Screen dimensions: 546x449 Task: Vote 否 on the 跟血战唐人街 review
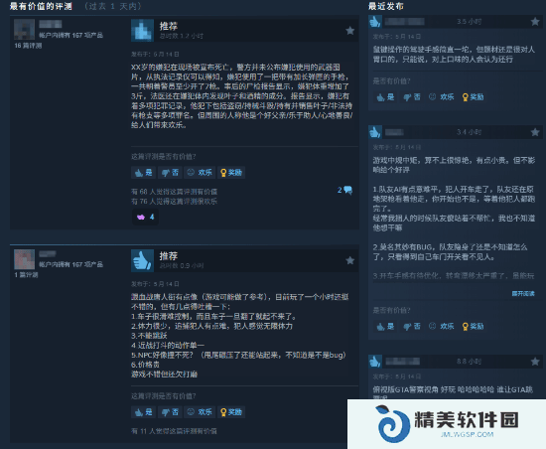170,412
